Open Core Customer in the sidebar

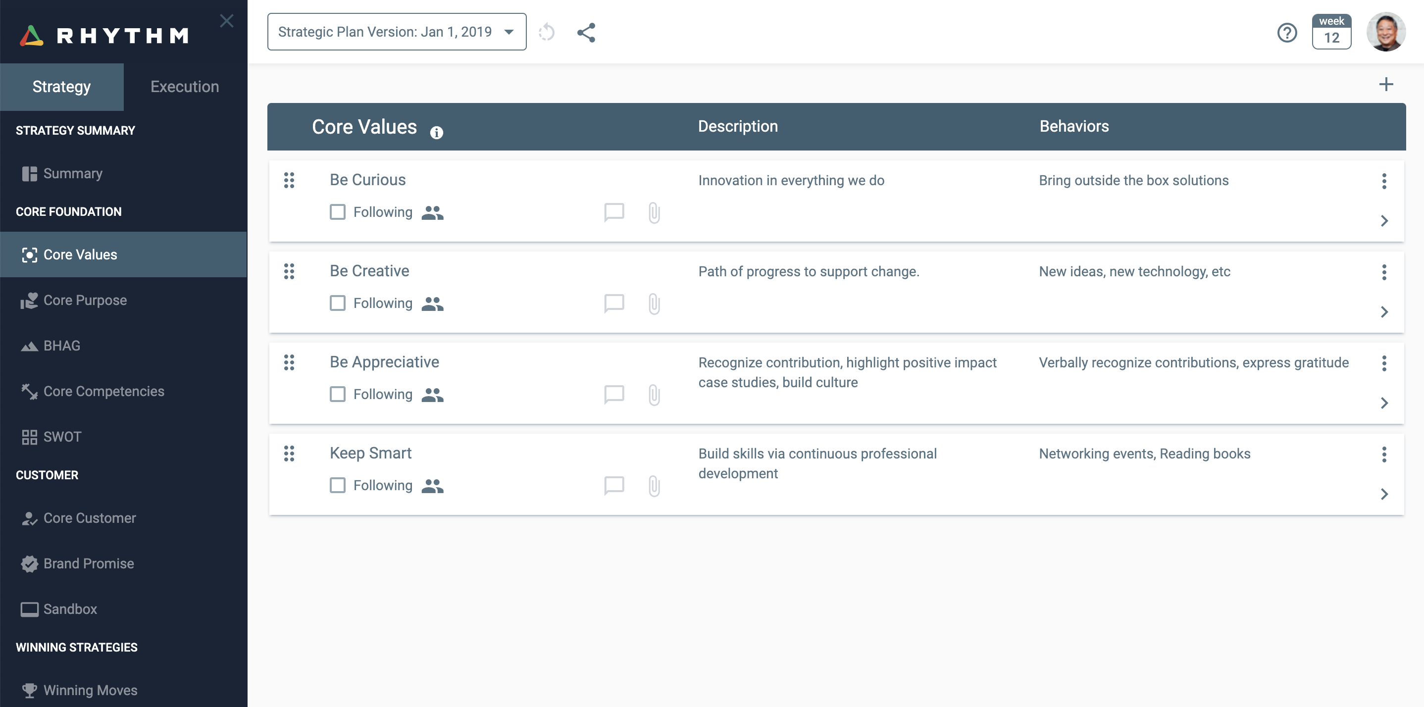coord(123,518)
